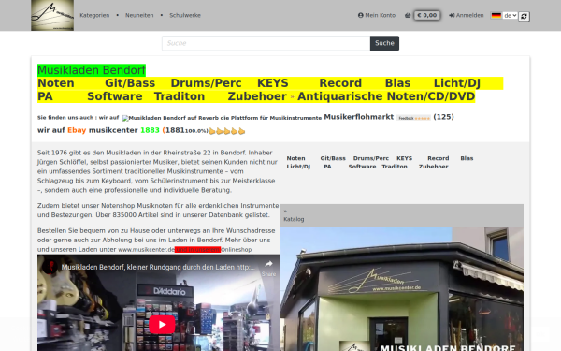Click small PA link in gray panel
This screenshot has width=561, height=351.
point(327,167)
